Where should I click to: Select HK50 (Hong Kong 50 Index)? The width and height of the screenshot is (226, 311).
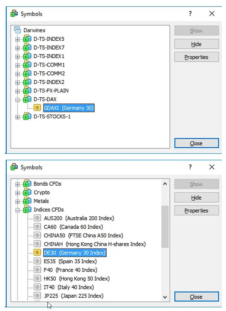tap(77, 279)
